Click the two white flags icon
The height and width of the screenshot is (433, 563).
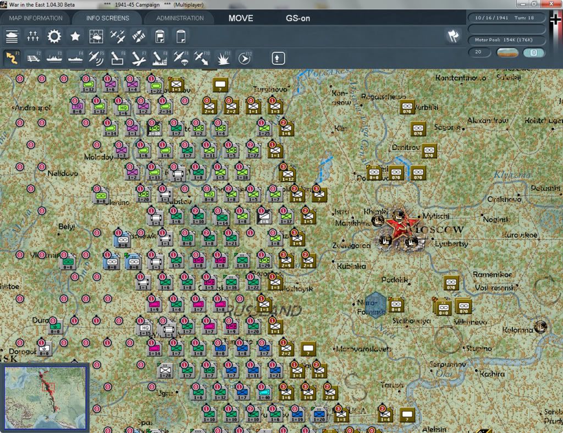[x=453, y=36]
